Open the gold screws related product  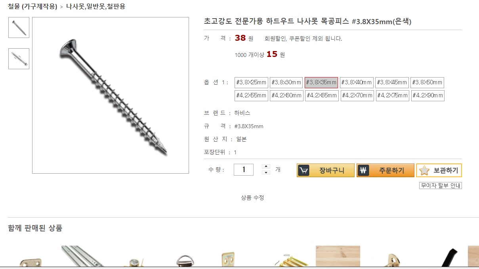291,259
